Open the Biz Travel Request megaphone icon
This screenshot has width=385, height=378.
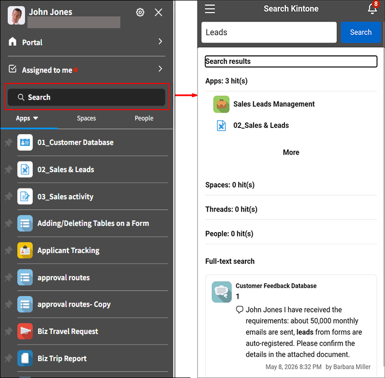coord(25,331)
